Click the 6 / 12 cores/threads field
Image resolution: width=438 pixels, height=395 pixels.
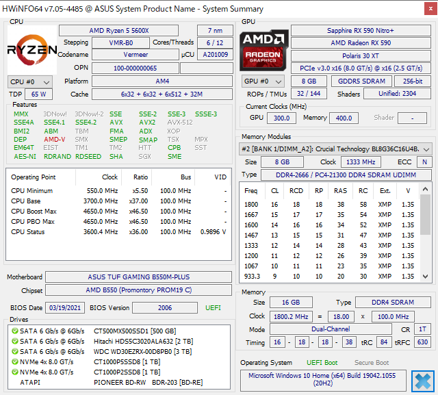pos(215,43)
